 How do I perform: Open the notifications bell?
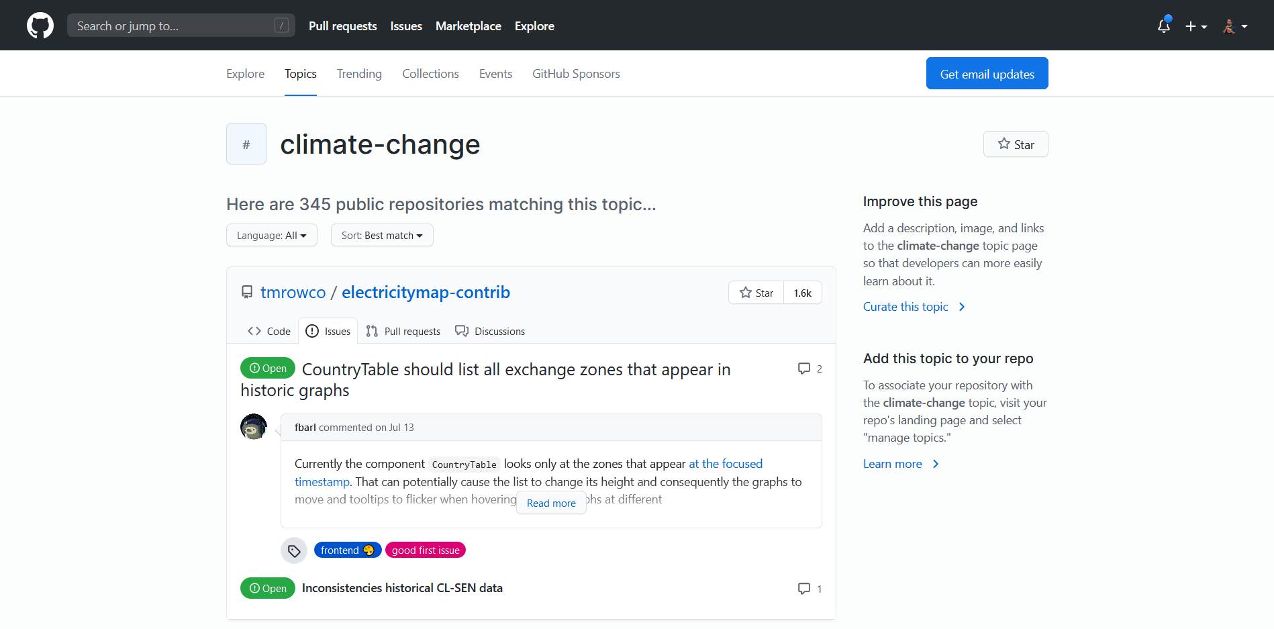tap(1164, 26)
